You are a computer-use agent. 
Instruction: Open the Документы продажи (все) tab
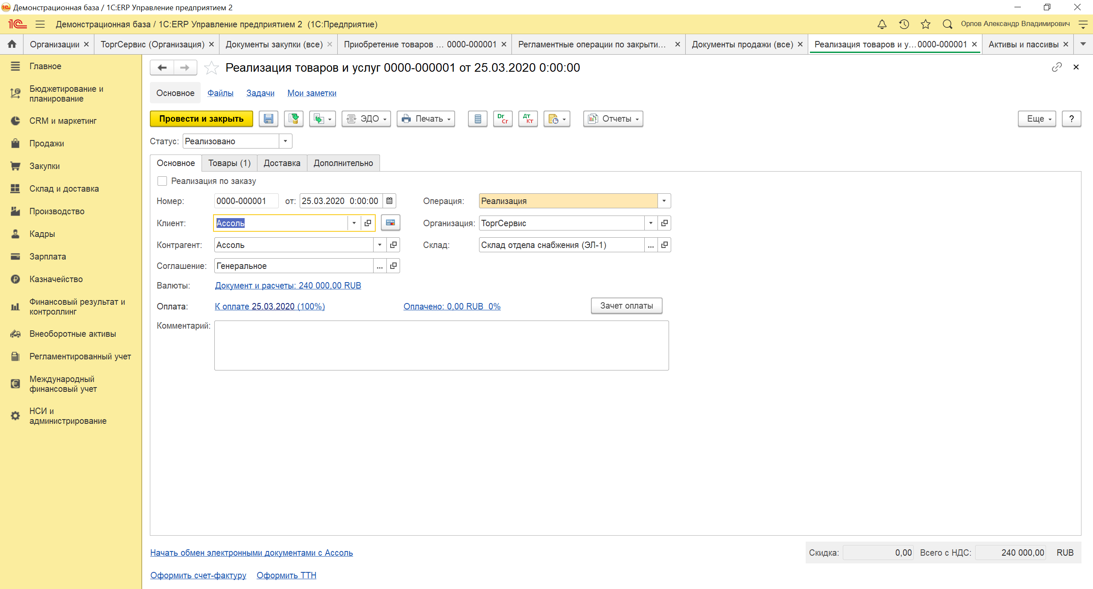pyautogui.click(x=742, y=44)
